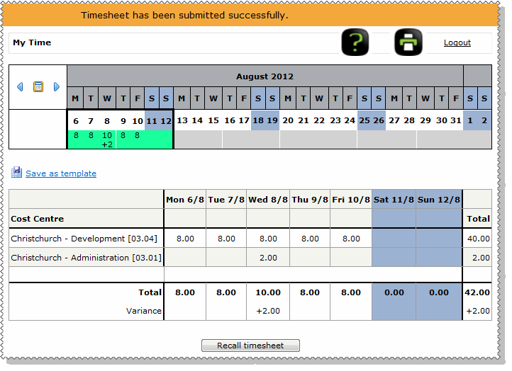Click the printer icon to print timesheet
Viewport: 512px width, 371px height.
point(408,42)
